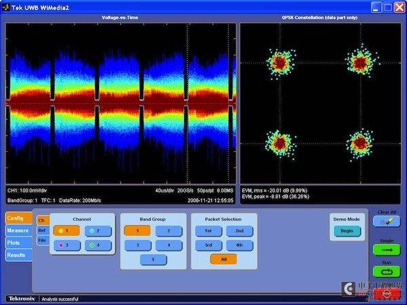Click the Clear All eraser icon

point(387,221)
